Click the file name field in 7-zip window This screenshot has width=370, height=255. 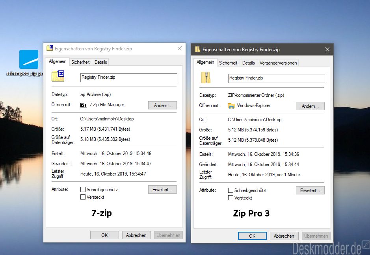[128, 78]
